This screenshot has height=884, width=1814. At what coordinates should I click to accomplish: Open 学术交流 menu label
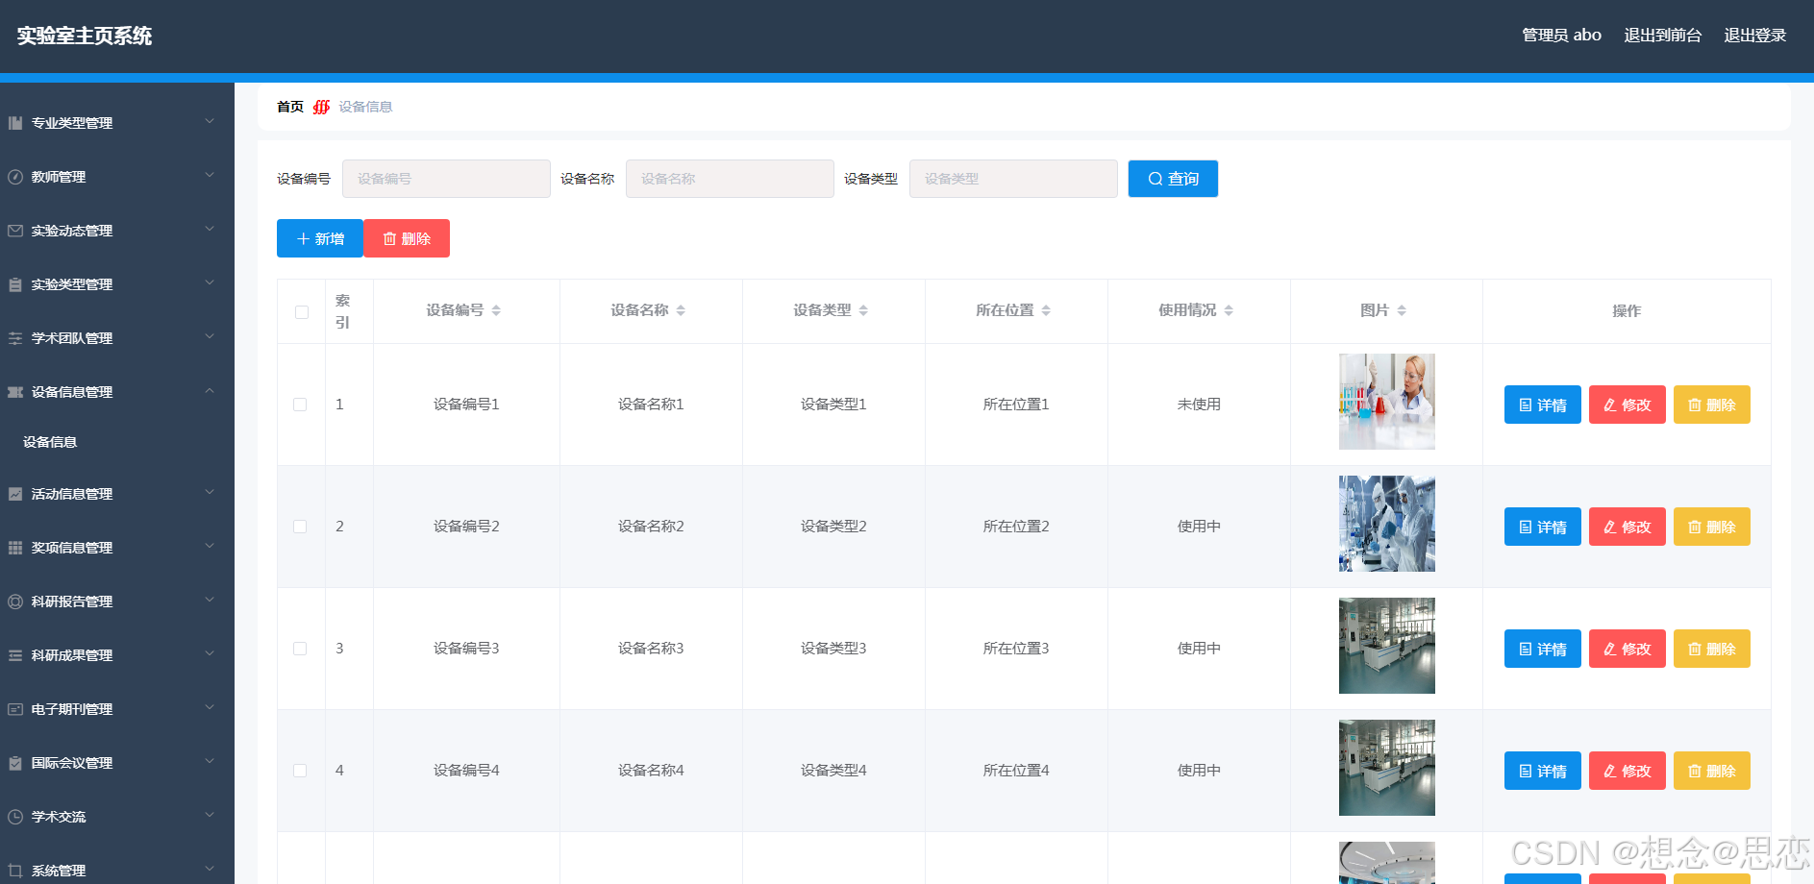59,817
